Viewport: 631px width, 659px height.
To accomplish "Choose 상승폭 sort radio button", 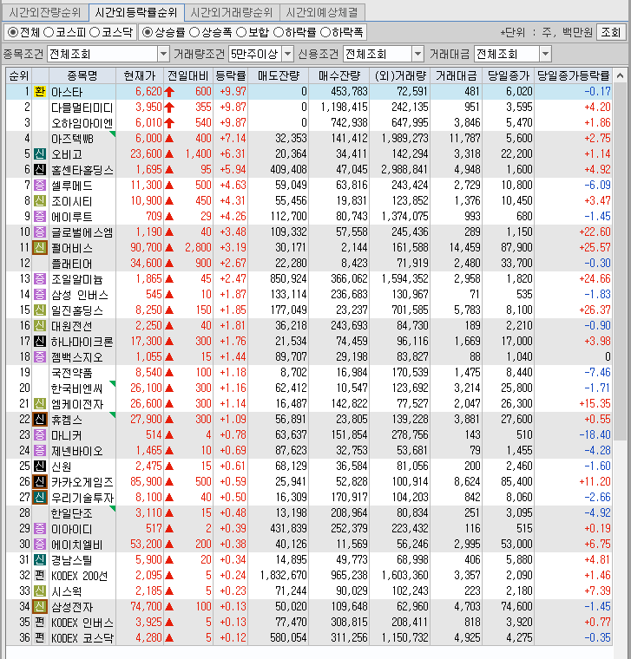I will [x=194, y=32].
